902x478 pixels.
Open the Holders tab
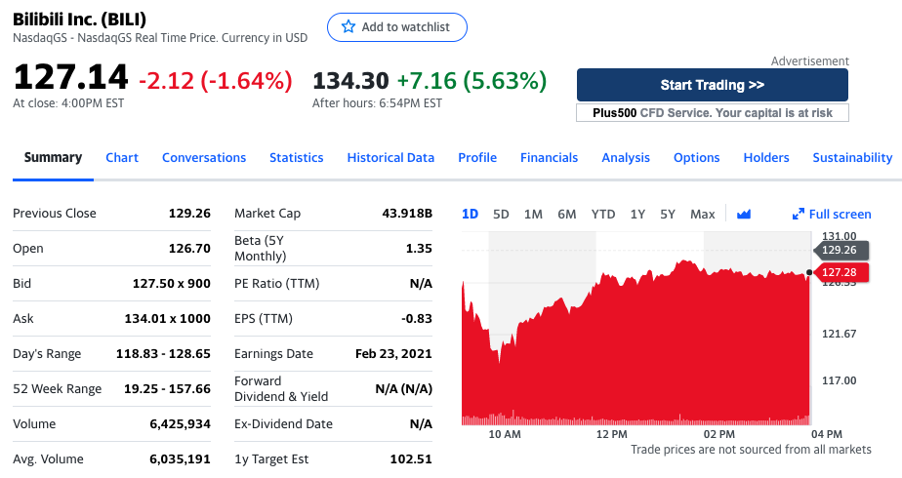[x=766, y=157]
